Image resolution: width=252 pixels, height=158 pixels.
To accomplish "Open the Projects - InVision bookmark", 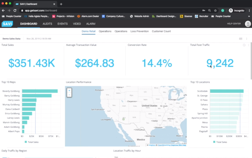I will 63,16.
